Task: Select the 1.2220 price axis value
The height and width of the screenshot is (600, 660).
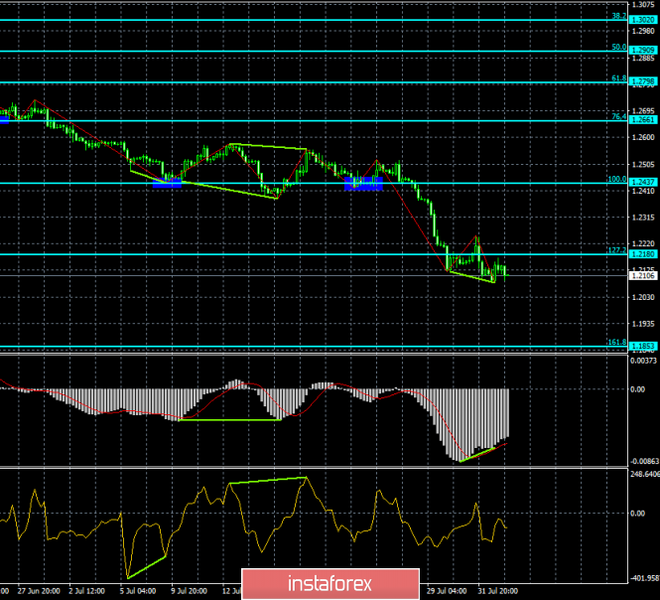Action: (x=643, y=243)
